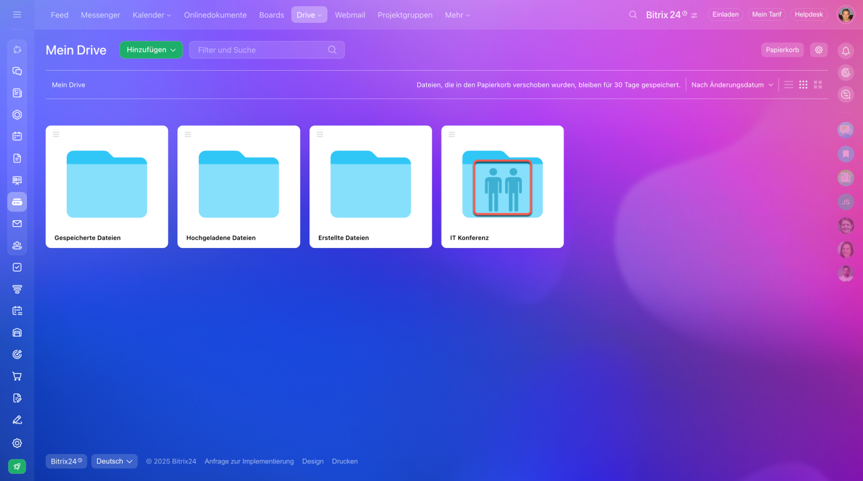Open the Gespeicherte Dateien folder
863x481 pixels.
[x=107, y=187]
